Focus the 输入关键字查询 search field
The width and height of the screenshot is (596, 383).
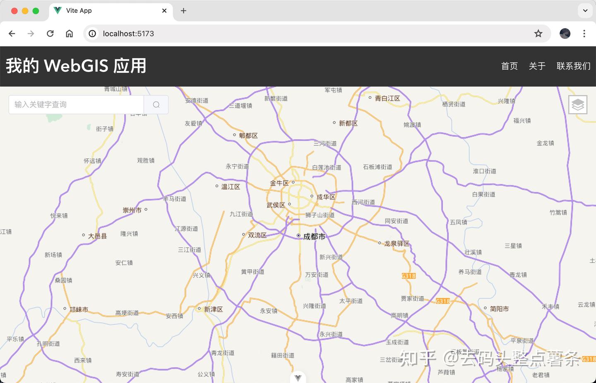[76, 105]
